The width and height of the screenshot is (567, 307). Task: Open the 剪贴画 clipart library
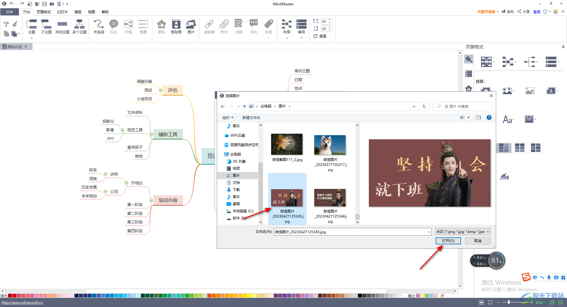[176, 27]
